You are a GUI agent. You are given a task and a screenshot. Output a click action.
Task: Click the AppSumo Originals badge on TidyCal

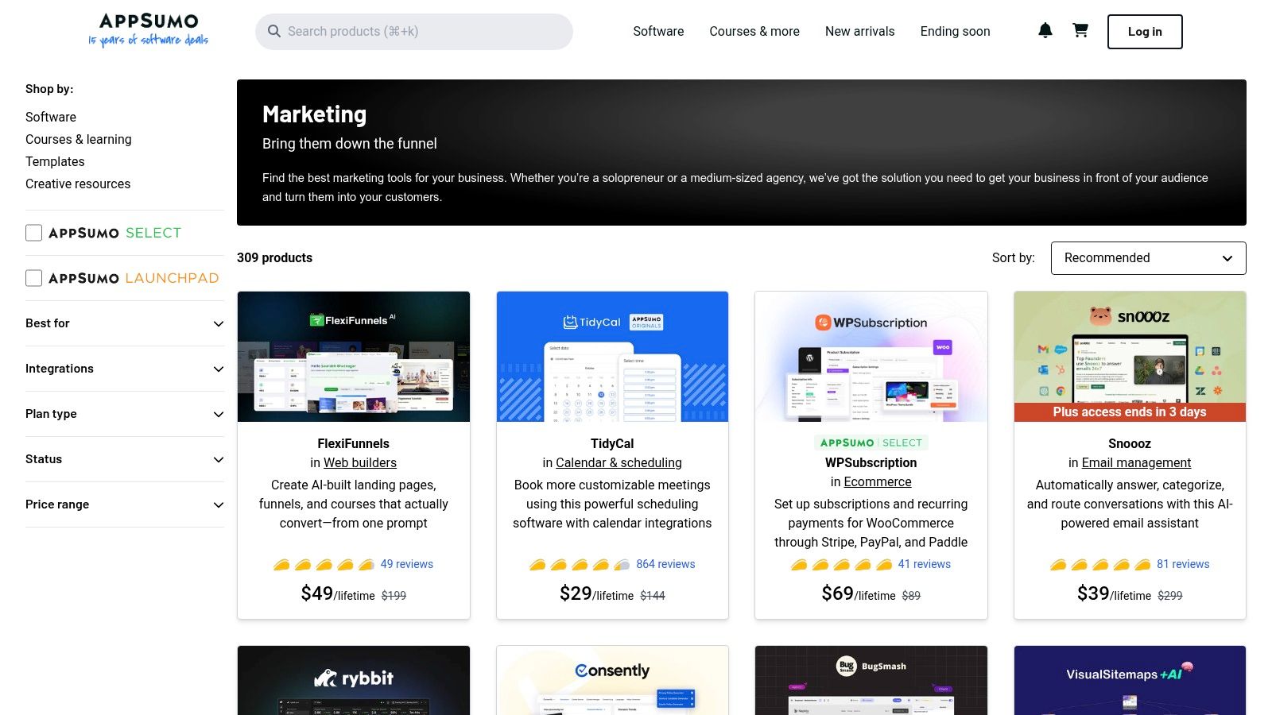pyautogui.click(x=646, y=322)
